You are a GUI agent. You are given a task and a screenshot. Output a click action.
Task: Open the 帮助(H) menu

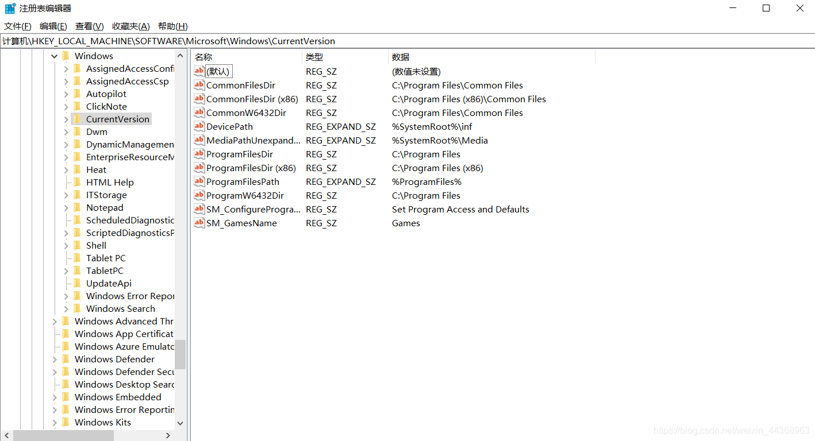[x=172, y=26]
